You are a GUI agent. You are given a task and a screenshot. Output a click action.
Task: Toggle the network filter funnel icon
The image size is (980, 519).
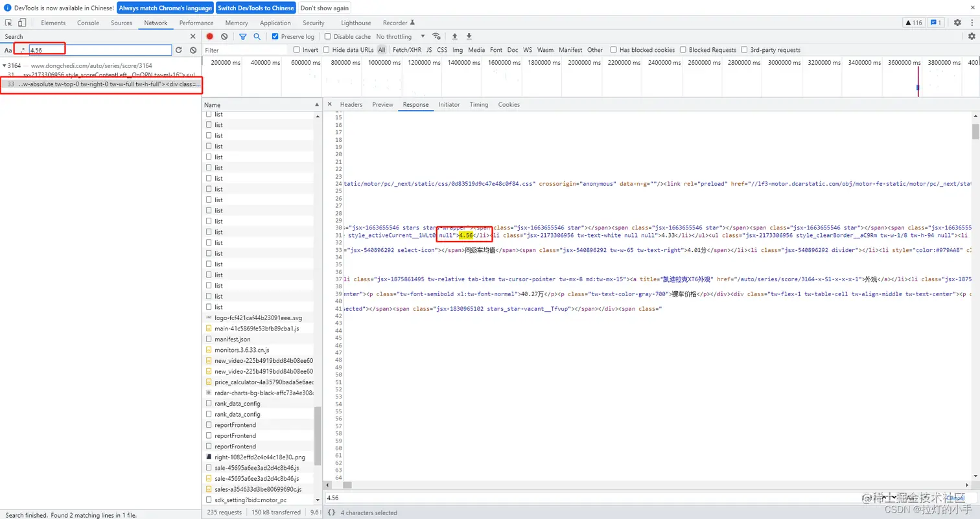pyautogui.click(x=243, y=37)
